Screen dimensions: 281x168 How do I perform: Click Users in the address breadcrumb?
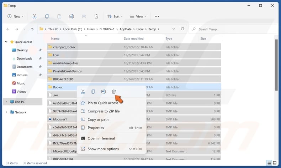point(91,29)
